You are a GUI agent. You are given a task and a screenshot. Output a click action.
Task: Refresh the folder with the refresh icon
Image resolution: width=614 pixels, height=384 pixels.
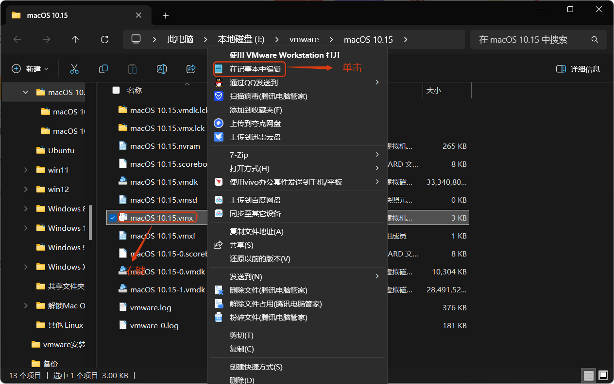pos(104,39)
